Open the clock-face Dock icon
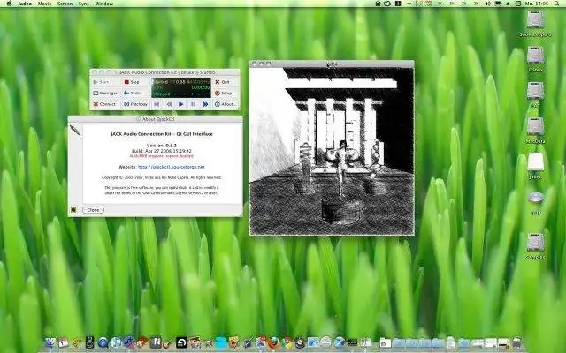The width and height of the screenshot is (566, 353). point(300,343)
